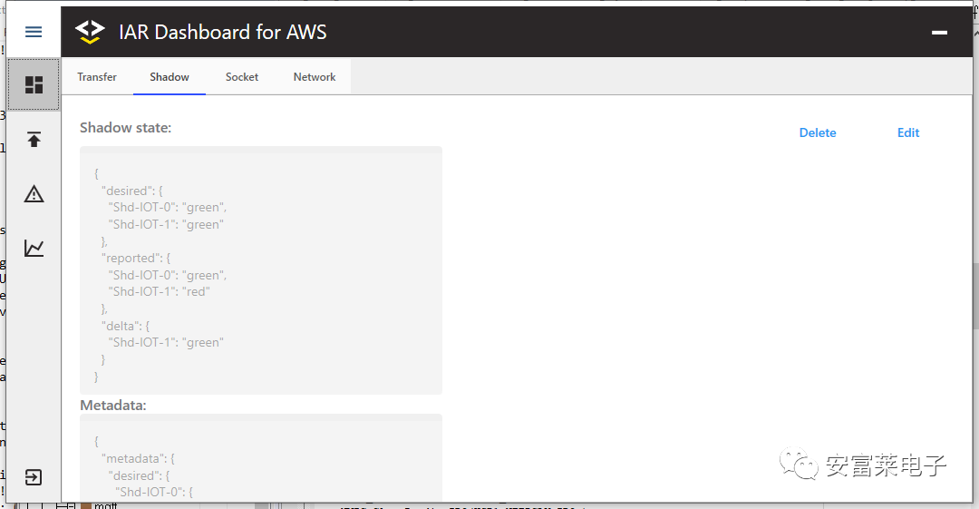Open the line chart sidebar icon
Viewport: 979px width, 509px height.
click(34, 248)
